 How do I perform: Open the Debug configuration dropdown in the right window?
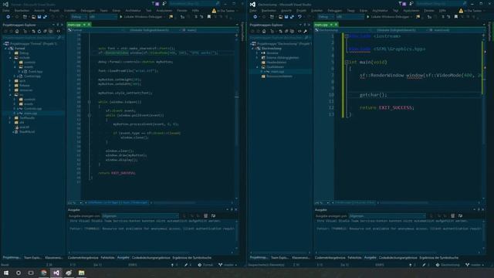(326, 17)
